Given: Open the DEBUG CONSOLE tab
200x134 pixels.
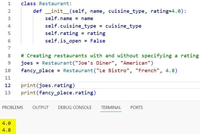Looking at the screenshot, I should coord(75,107).
